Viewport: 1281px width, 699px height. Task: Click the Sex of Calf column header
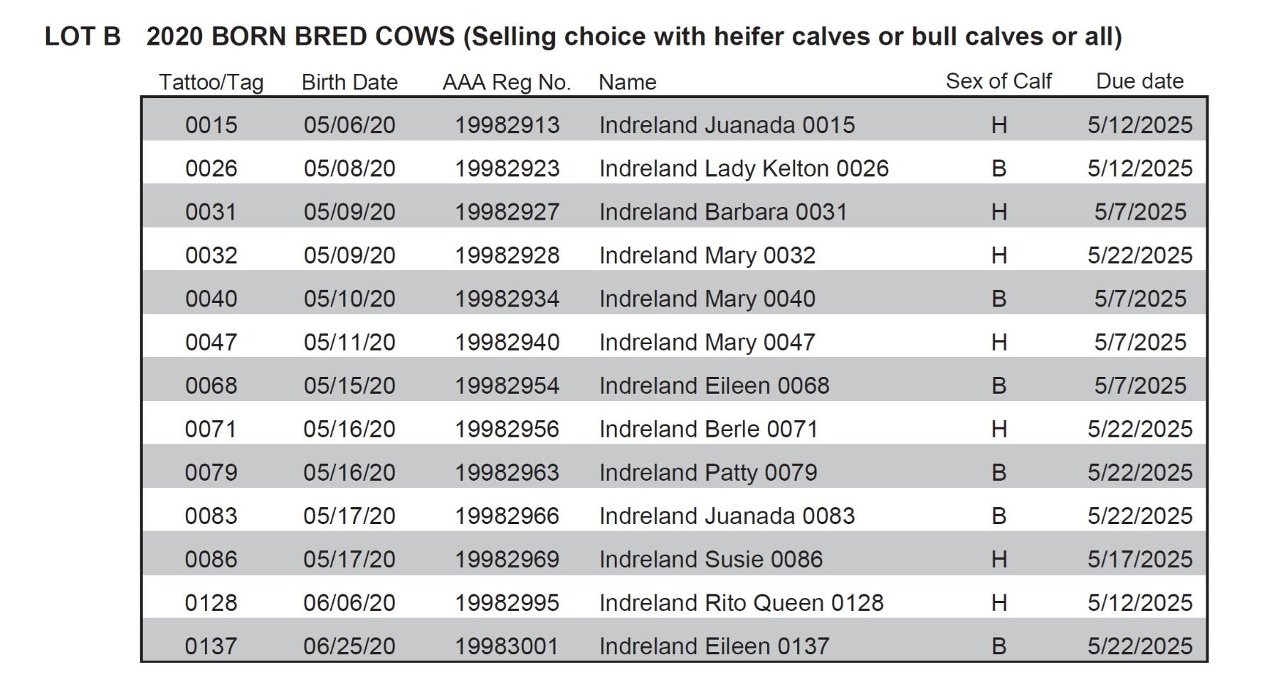998,82
